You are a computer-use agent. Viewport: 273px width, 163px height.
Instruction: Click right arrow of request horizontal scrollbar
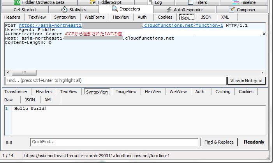tap(262, 73)
